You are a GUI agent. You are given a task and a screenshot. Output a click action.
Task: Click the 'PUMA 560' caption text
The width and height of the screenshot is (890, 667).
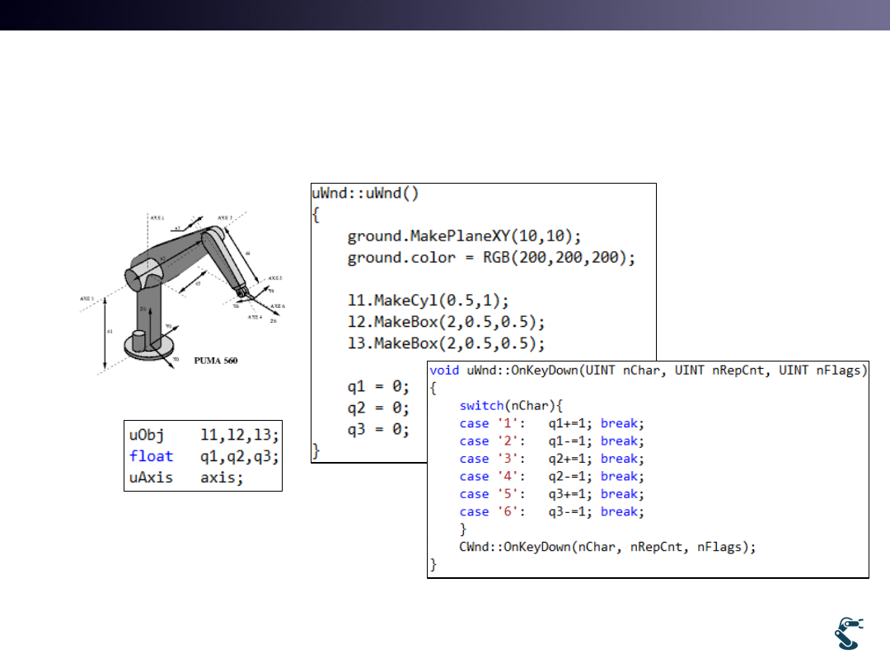click(x=215, y=361)
